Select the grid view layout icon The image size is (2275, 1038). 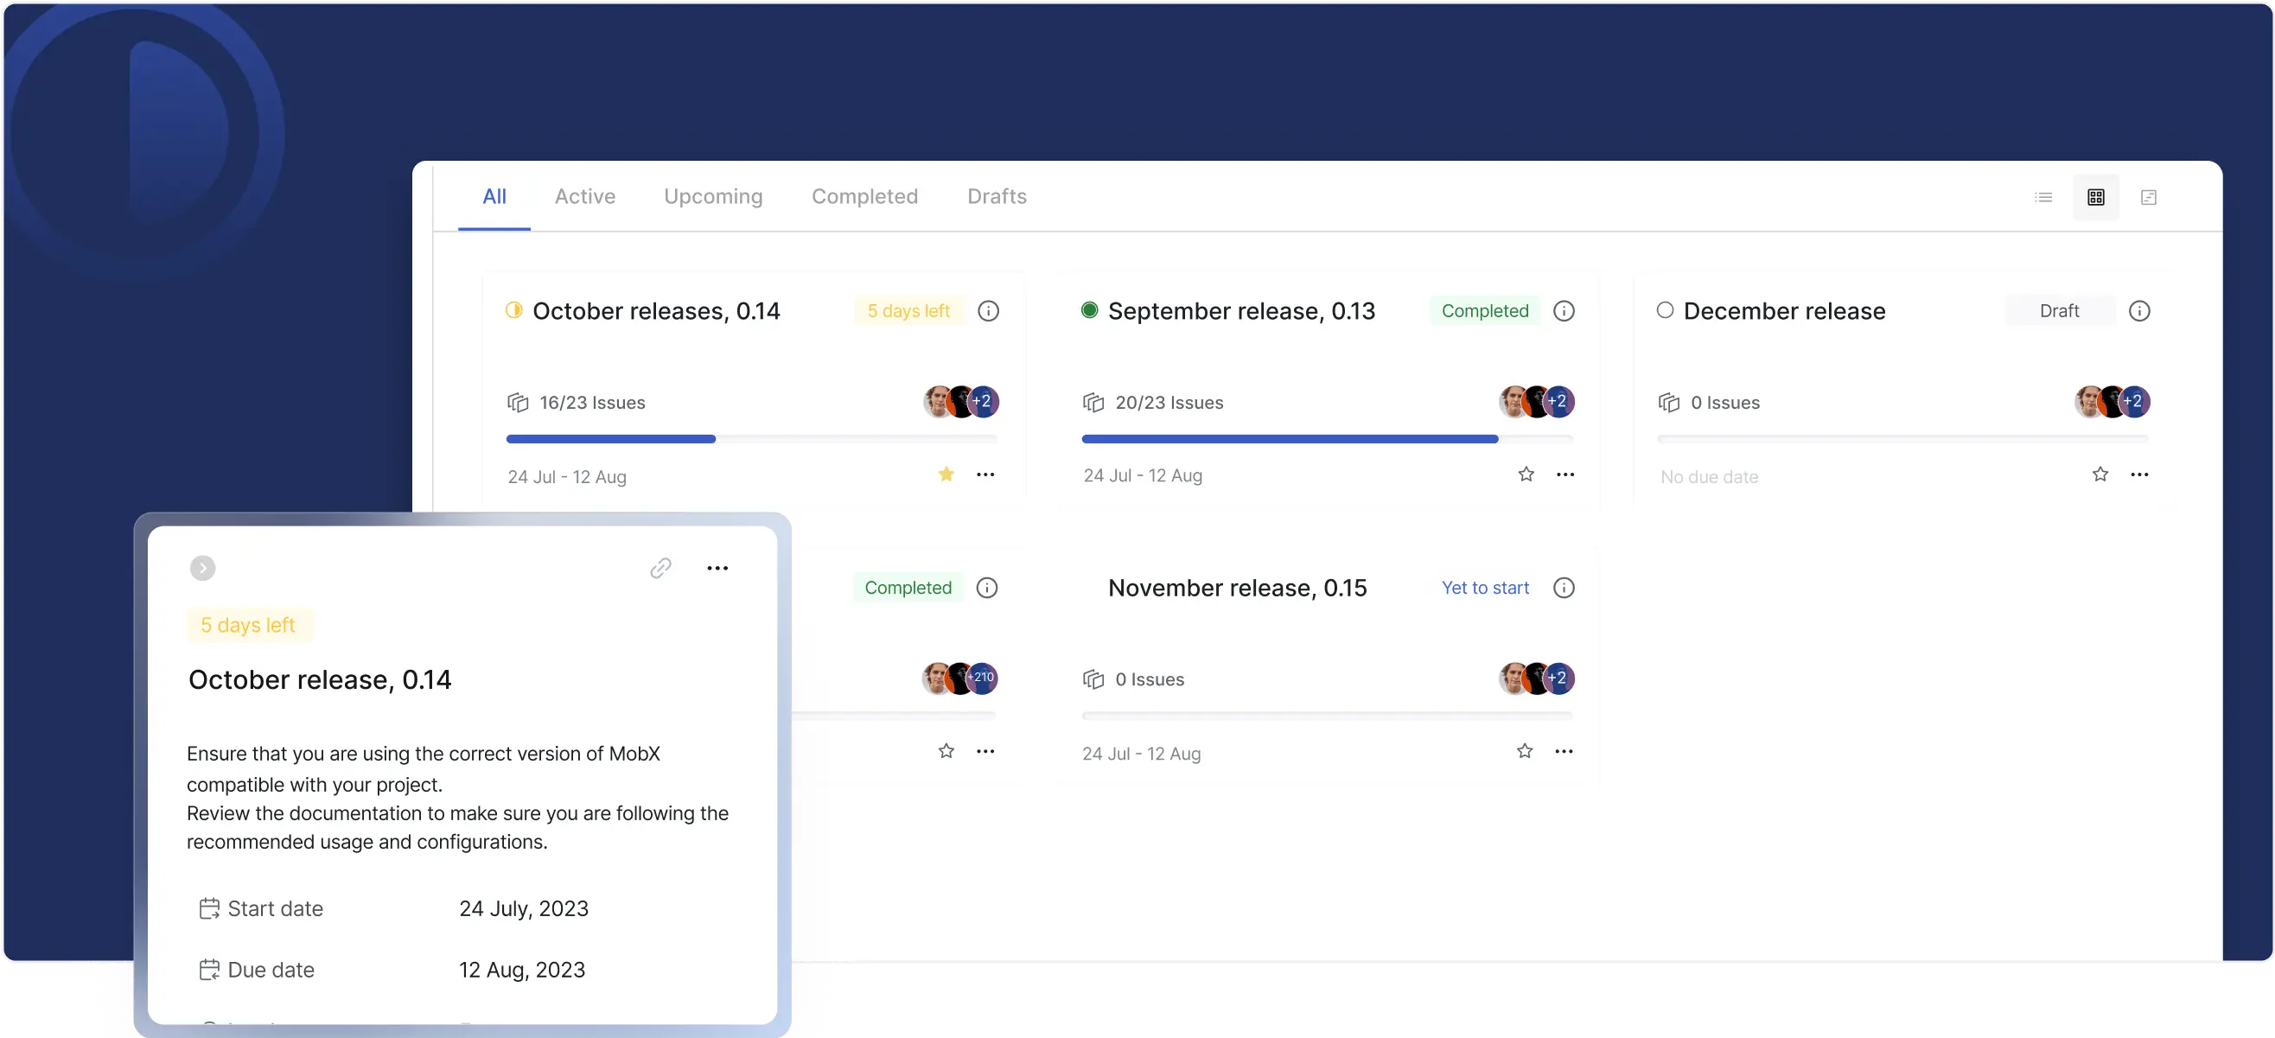[x=2095, y=197]
